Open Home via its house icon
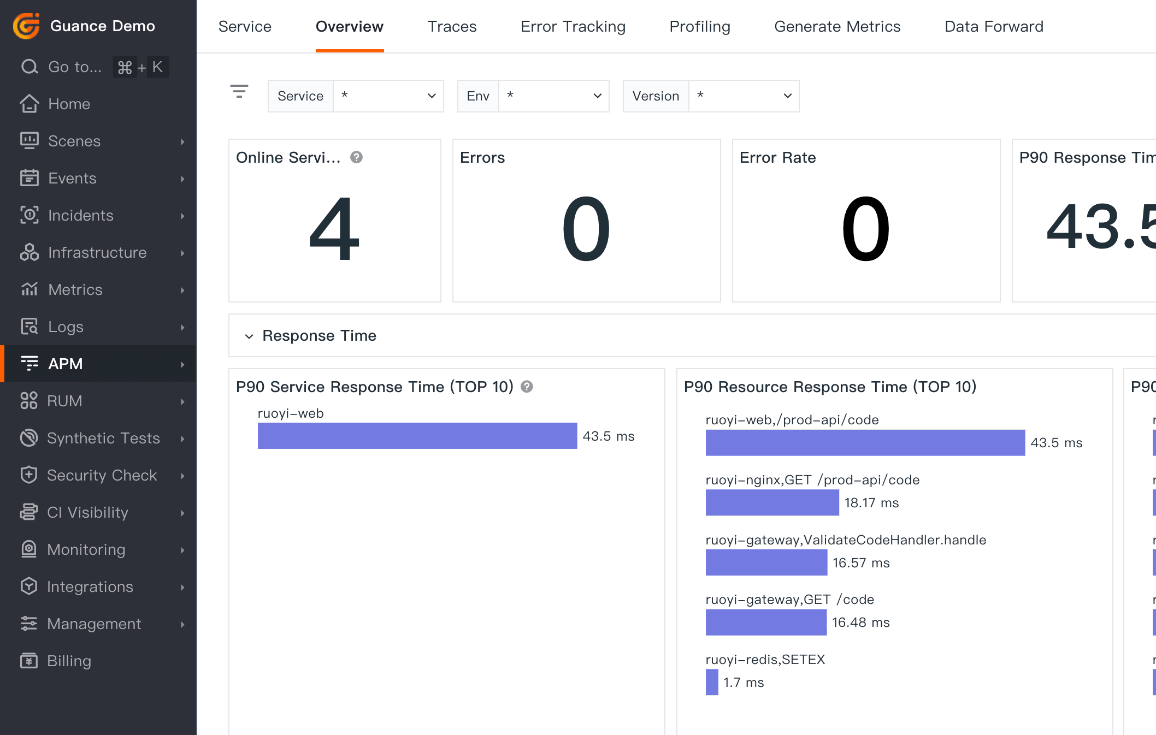1156x735 pixels. point(29,104)
